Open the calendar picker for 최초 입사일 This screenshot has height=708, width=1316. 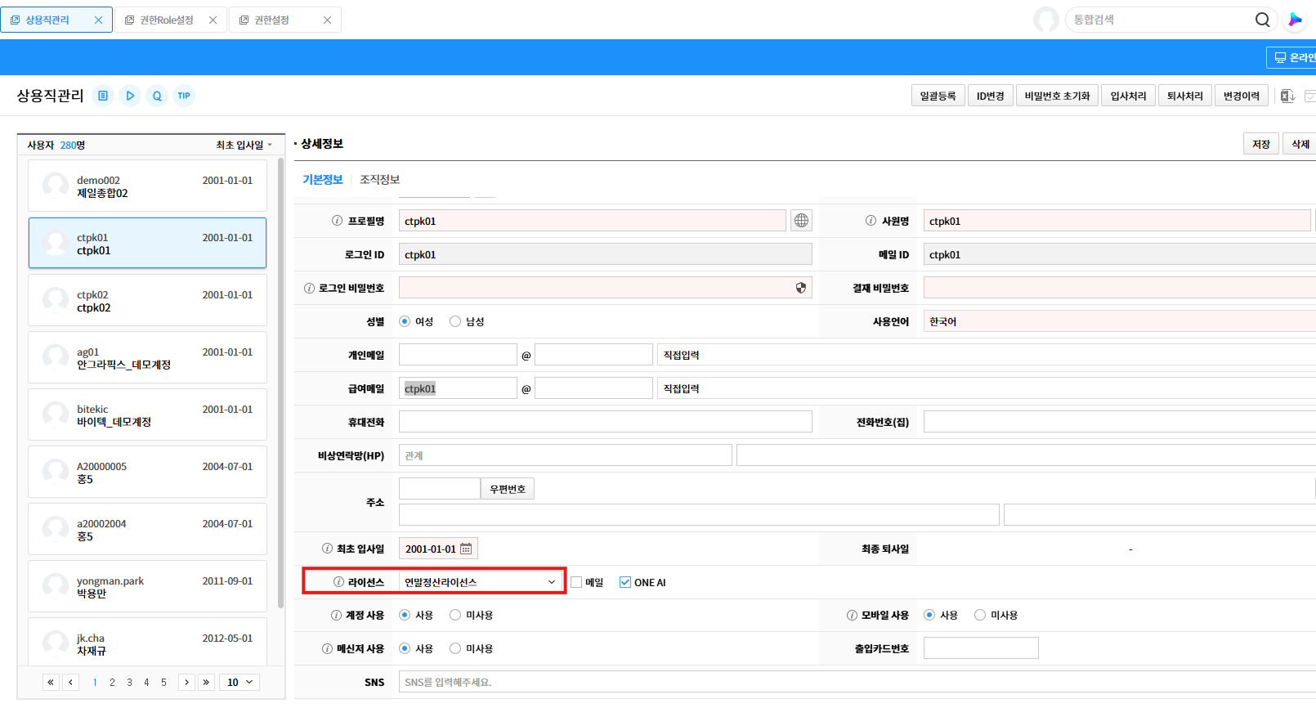click(466, 549)
